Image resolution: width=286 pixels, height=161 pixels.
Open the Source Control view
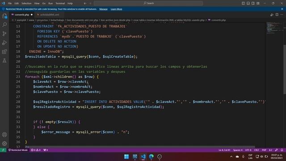(x=4, y=34)
